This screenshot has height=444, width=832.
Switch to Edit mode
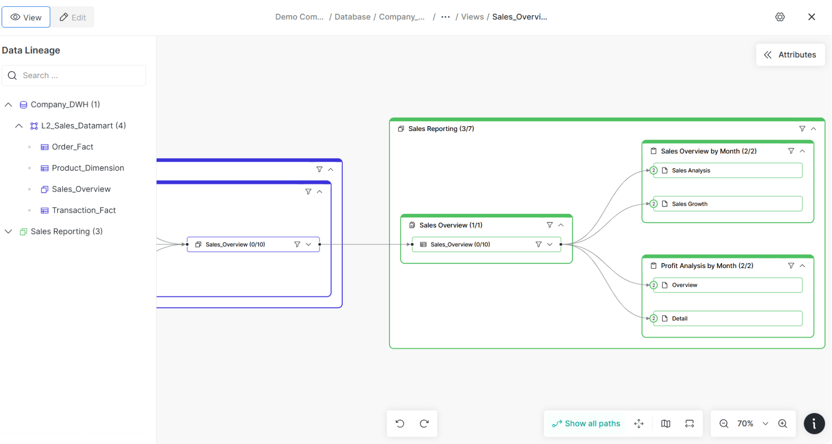coord(73,17)
